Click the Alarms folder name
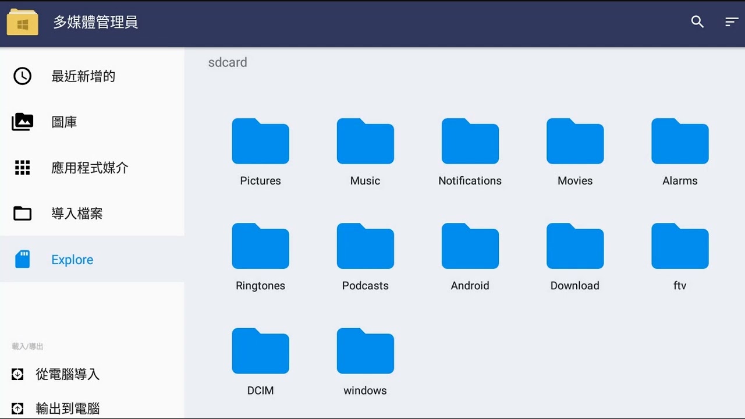 click(x=680, y=181)
